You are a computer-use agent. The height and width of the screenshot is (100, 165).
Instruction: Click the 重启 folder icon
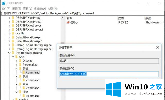click(x=20, y=84)
